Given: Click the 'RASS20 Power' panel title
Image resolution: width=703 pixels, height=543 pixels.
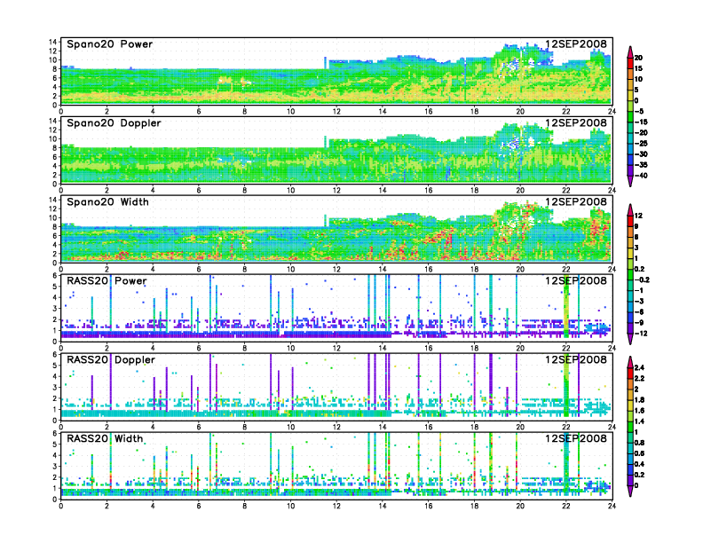Looking at the screenshot, I should coord(107,281).
